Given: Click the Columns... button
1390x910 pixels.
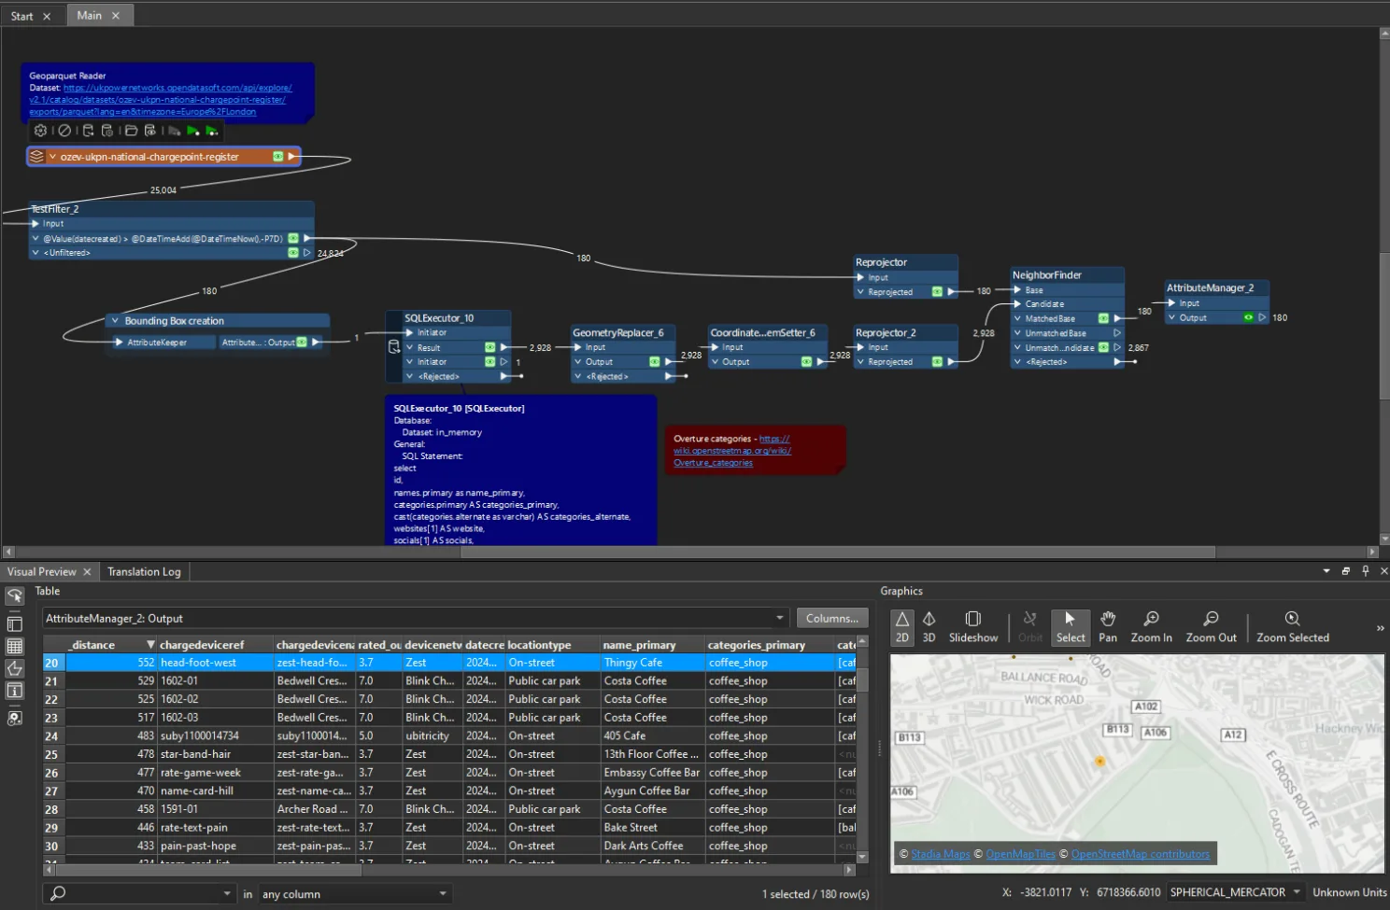Looking at the screenshot, I should coord(831,618).
